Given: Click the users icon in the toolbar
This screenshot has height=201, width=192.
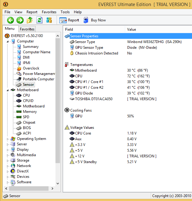Looking at the screenshot, I should (49, 20).
